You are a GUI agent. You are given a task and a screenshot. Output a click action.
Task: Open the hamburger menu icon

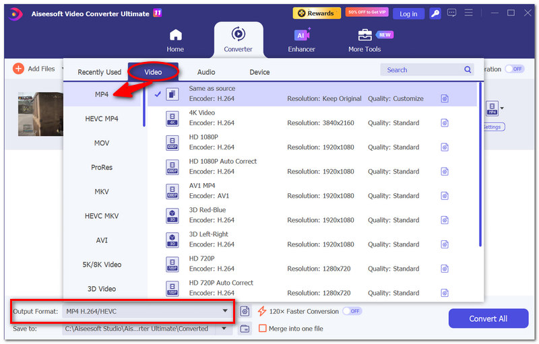[x=468, y=13]
